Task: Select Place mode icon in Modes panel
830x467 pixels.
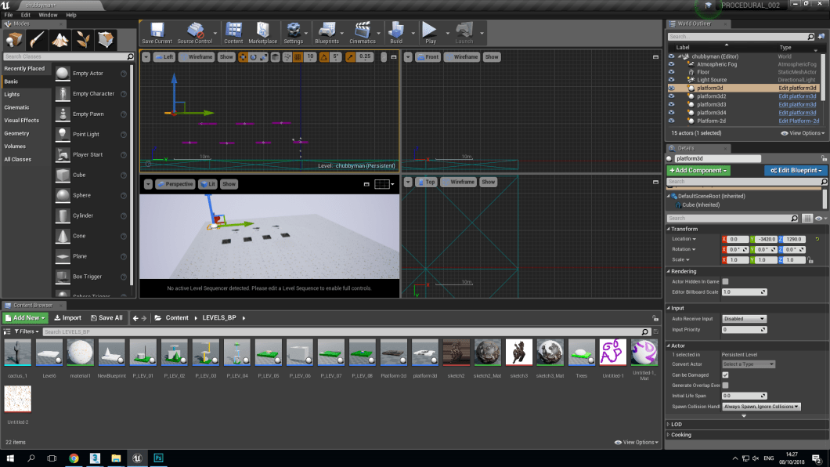Action: [14, 40]
